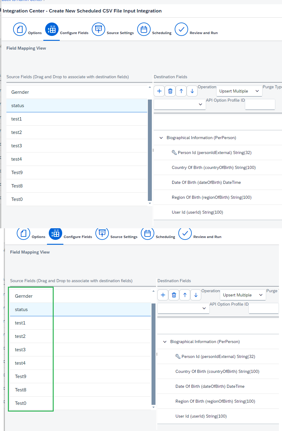Select the Country Of Birth field in the upper destination list
Screen dimensions: 282x431
coord(218,167)
